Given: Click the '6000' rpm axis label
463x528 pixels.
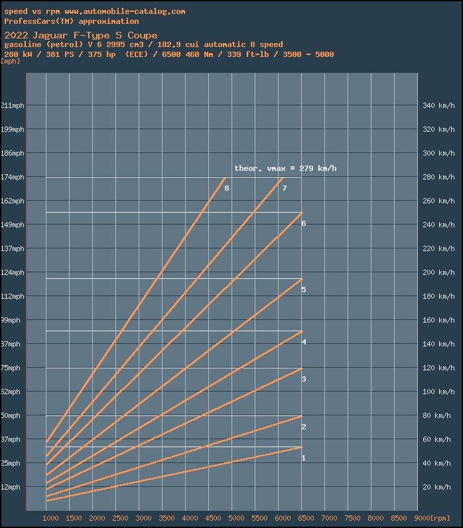Looking at the screenshot, I should pos(283,519).
